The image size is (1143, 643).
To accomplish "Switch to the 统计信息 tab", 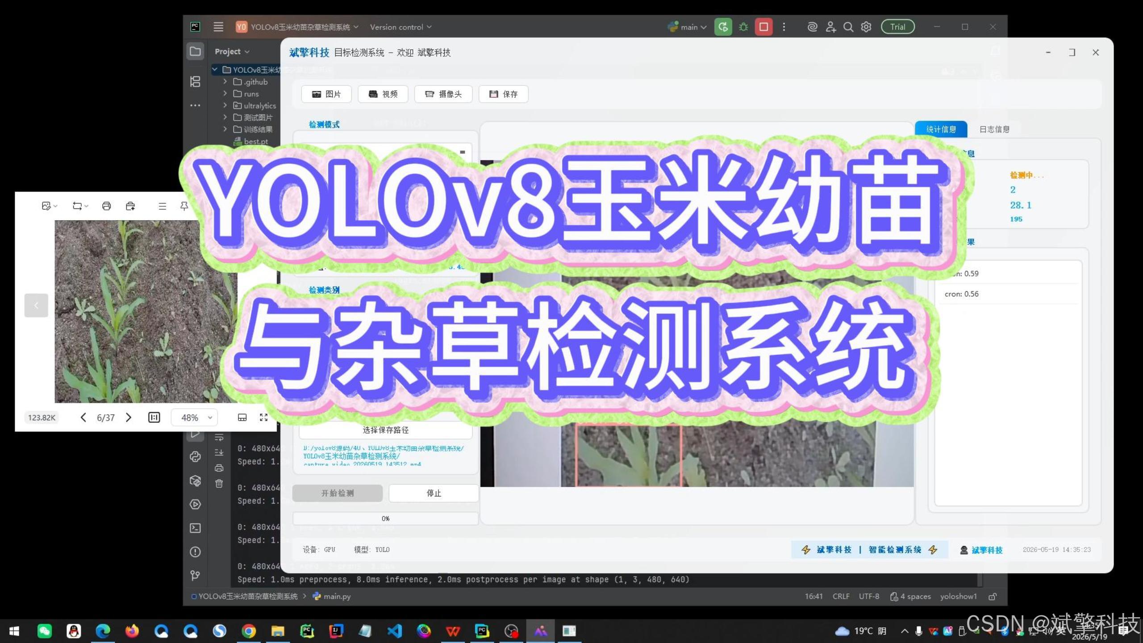I will click(941, 129).
